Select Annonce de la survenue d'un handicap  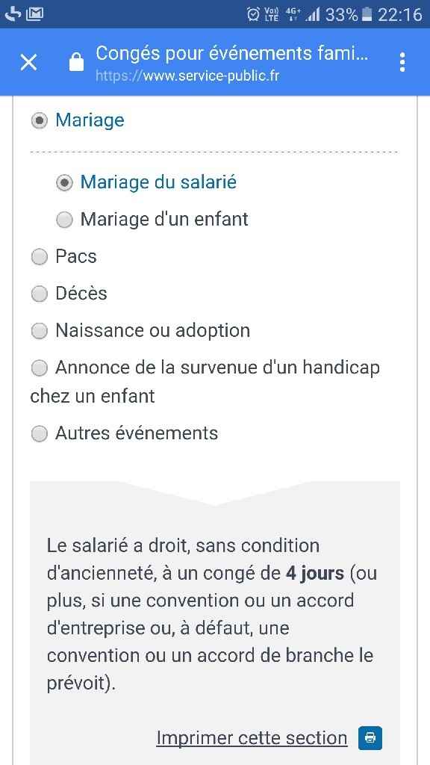pyautogui.click(x=39, y=368)
